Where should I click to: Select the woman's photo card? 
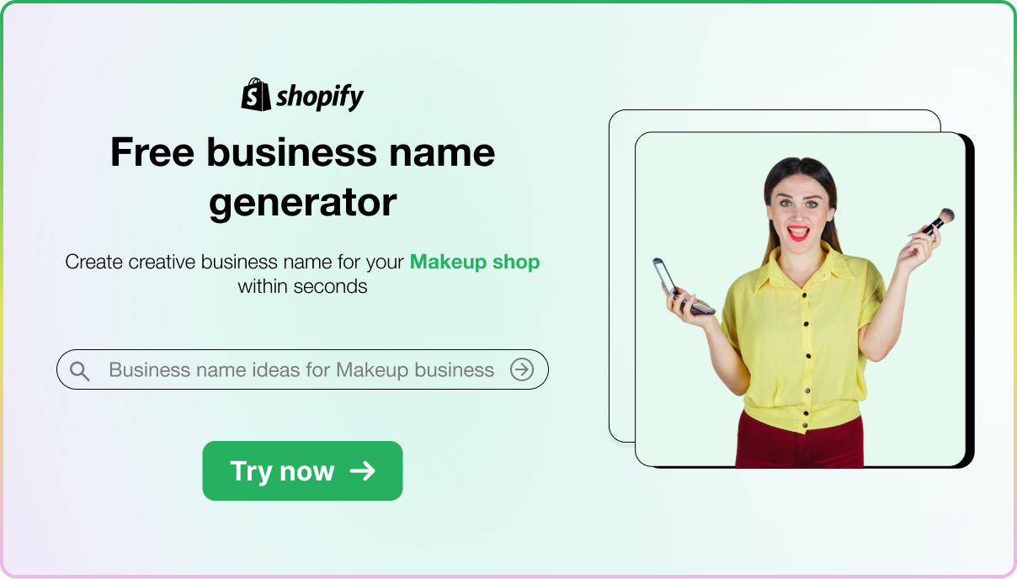point(800,300)
